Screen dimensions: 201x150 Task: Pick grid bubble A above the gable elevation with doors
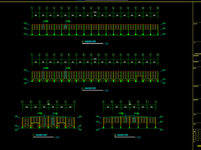[x=22, y=102]
